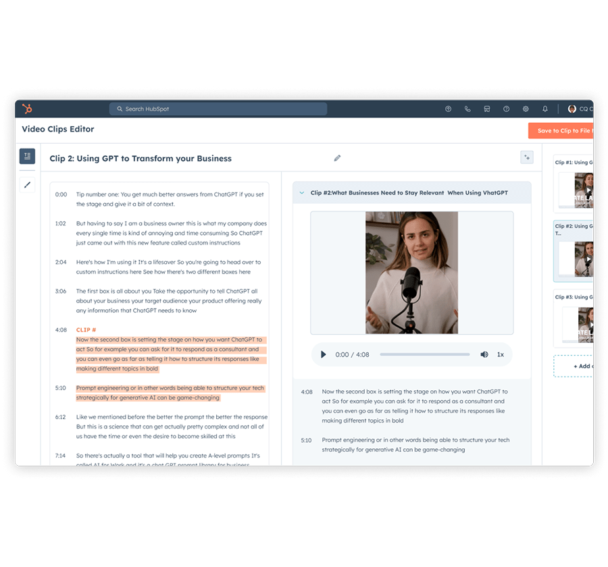This screenshot has height=567, width=608.
Task: Click the 4:08 timestamp in clip panel
Action: click(x=307, y=391)
